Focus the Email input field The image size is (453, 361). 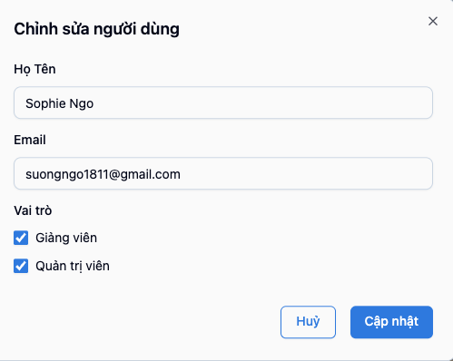click(223, 173)
